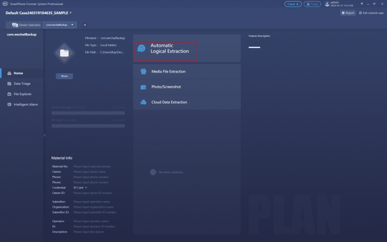Screen dimensions: 387x242
Task: Click the Photo button under device icon
Action: [64, 76]
